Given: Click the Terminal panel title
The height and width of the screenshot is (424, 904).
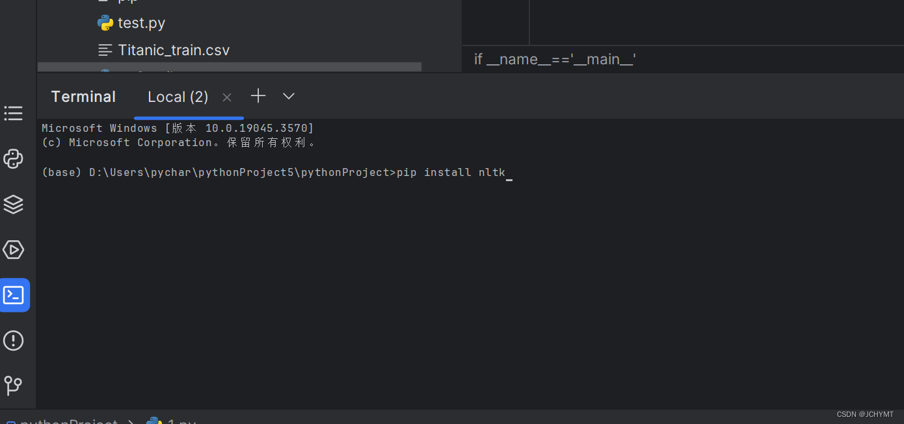Looking at the screenshot, I should pos(83,96).
